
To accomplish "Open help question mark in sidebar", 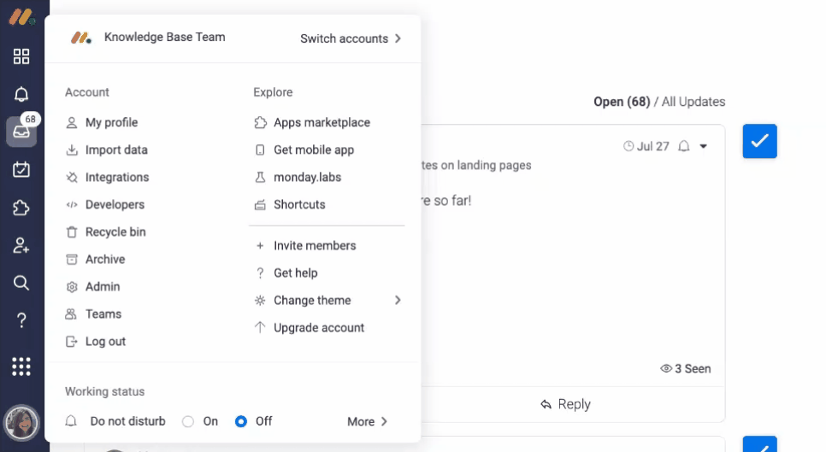I will point(21,320).
